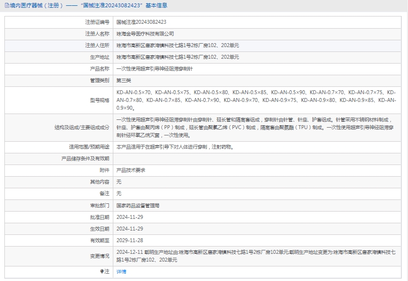Click product name 一次性使用超声引导神经阻滞穿刺针
Screen dimensions: 408x281
click(x=154, y=69)
